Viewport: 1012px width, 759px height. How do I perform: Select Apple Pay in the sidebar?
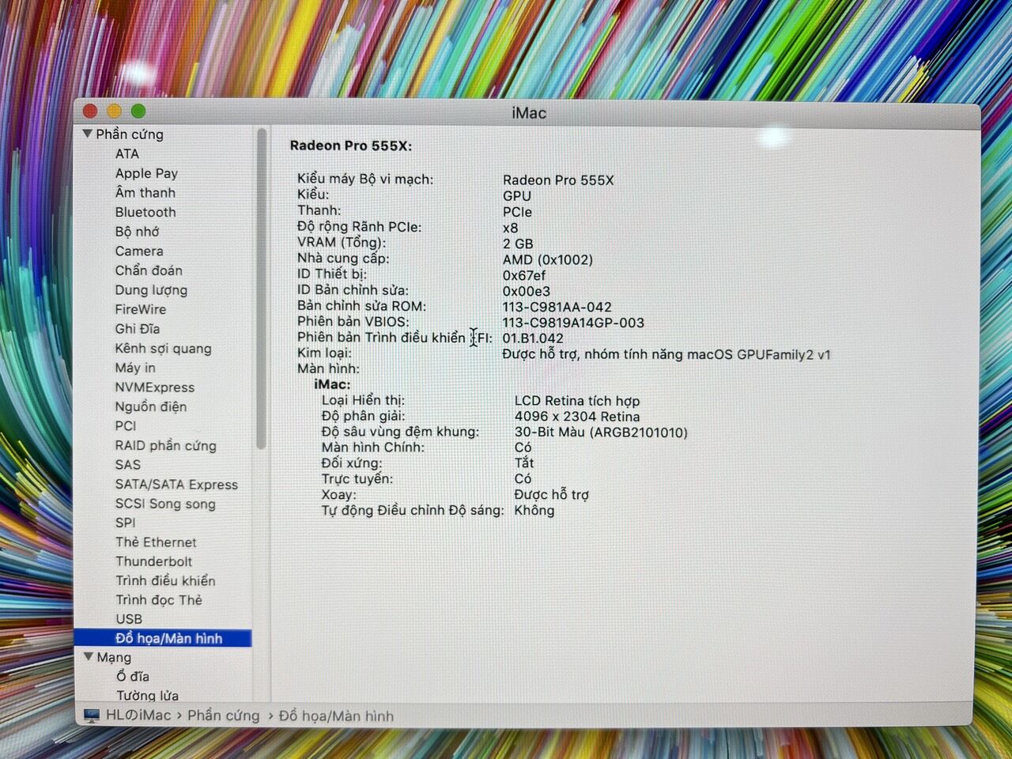pos(146,173)
